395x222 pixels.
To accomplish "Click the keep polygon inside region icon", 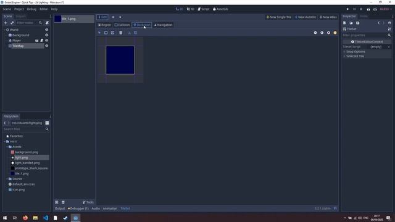I will pos(129,33).
